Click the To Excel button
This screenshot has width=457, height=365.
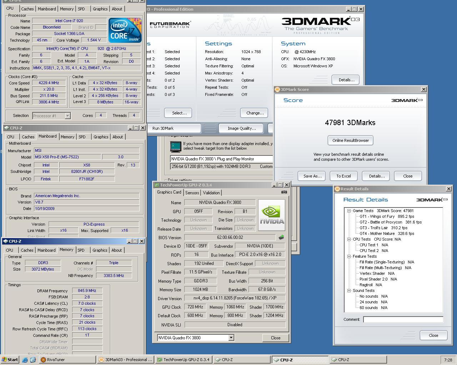coord(343,176)
